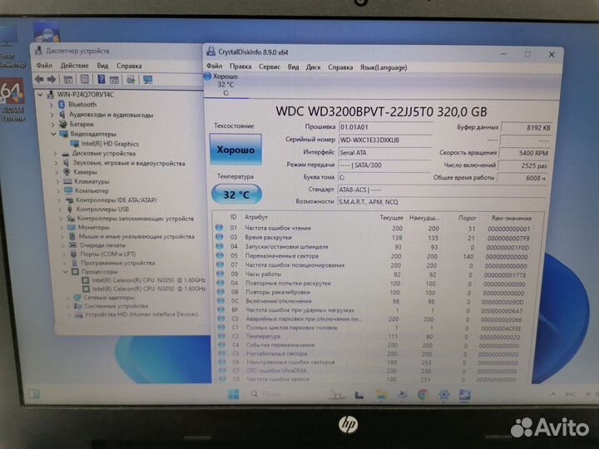Expand the Bluetooth node in Device Manager
This screenshot has height=449, width=599.
click(52, 105)
